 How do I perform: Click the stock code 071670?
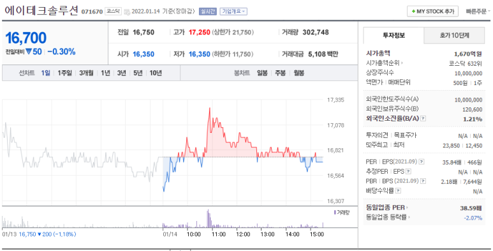click(92, 12)
